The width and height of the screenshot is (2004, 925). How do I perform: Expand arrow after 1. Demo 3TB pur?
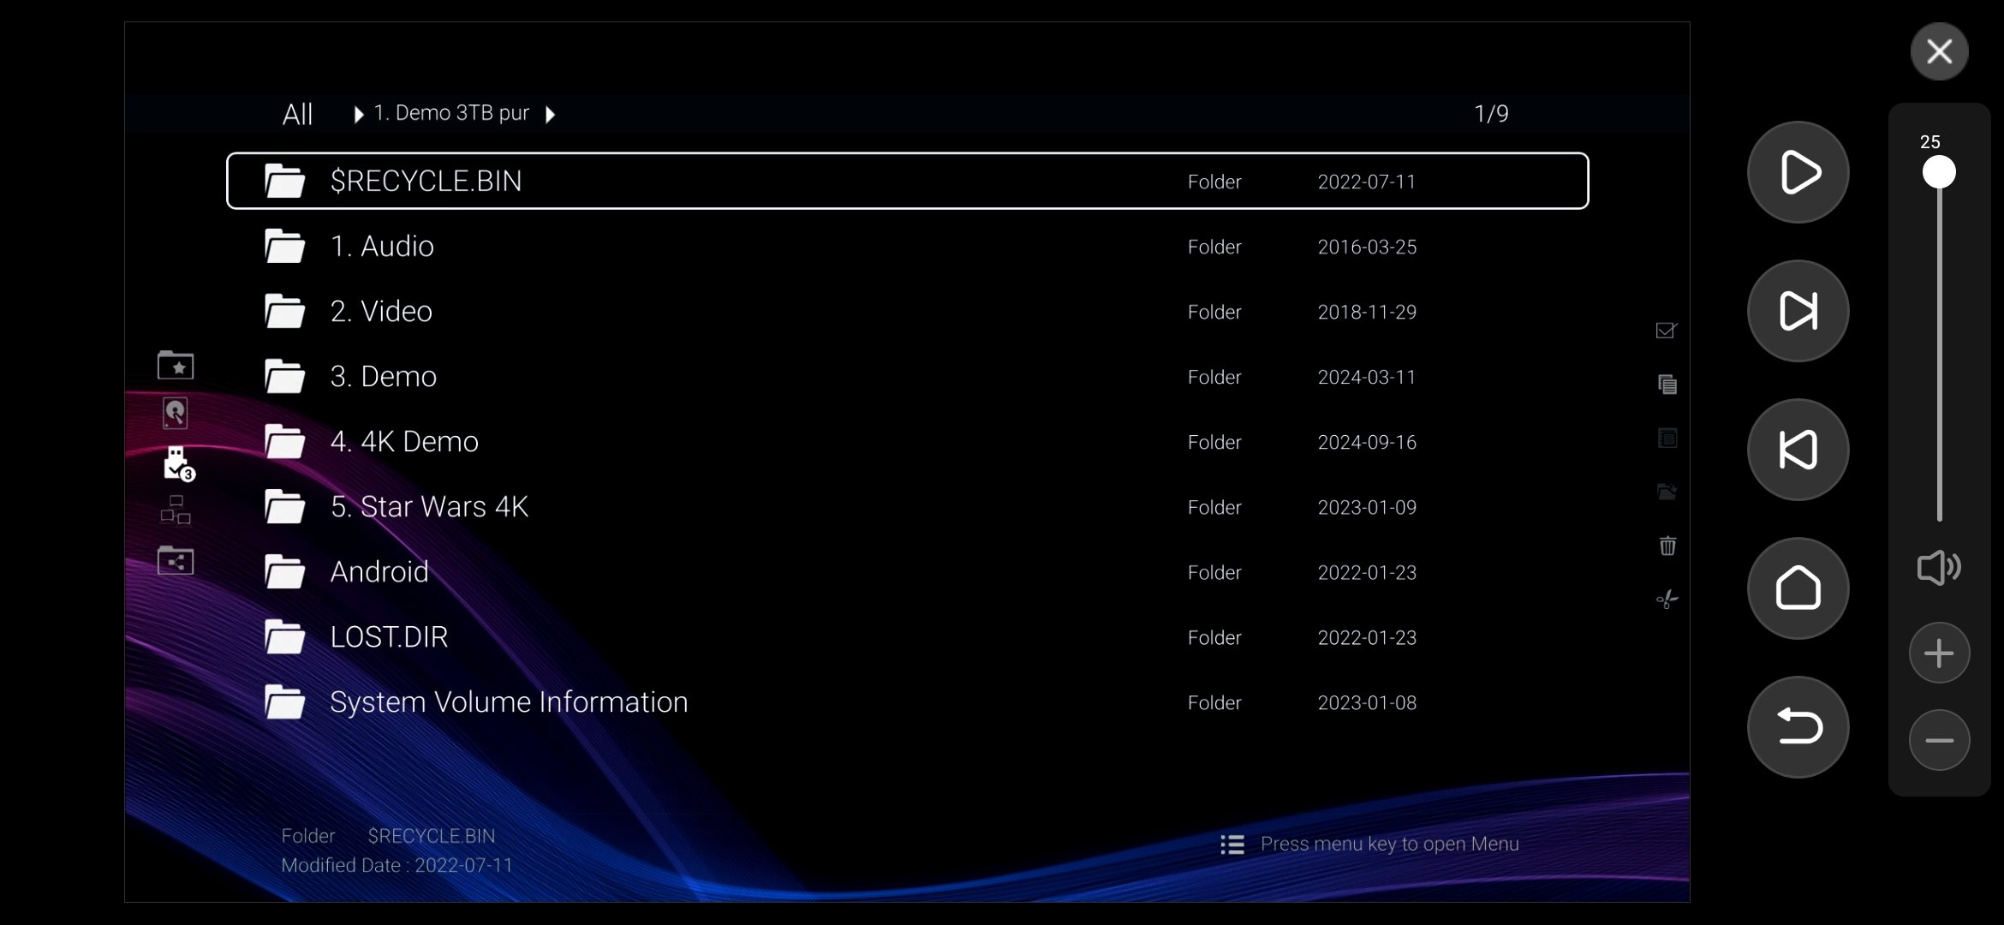(551, 114)
